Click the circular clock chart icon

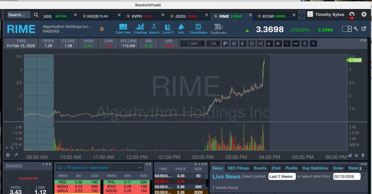pos(252,44)
